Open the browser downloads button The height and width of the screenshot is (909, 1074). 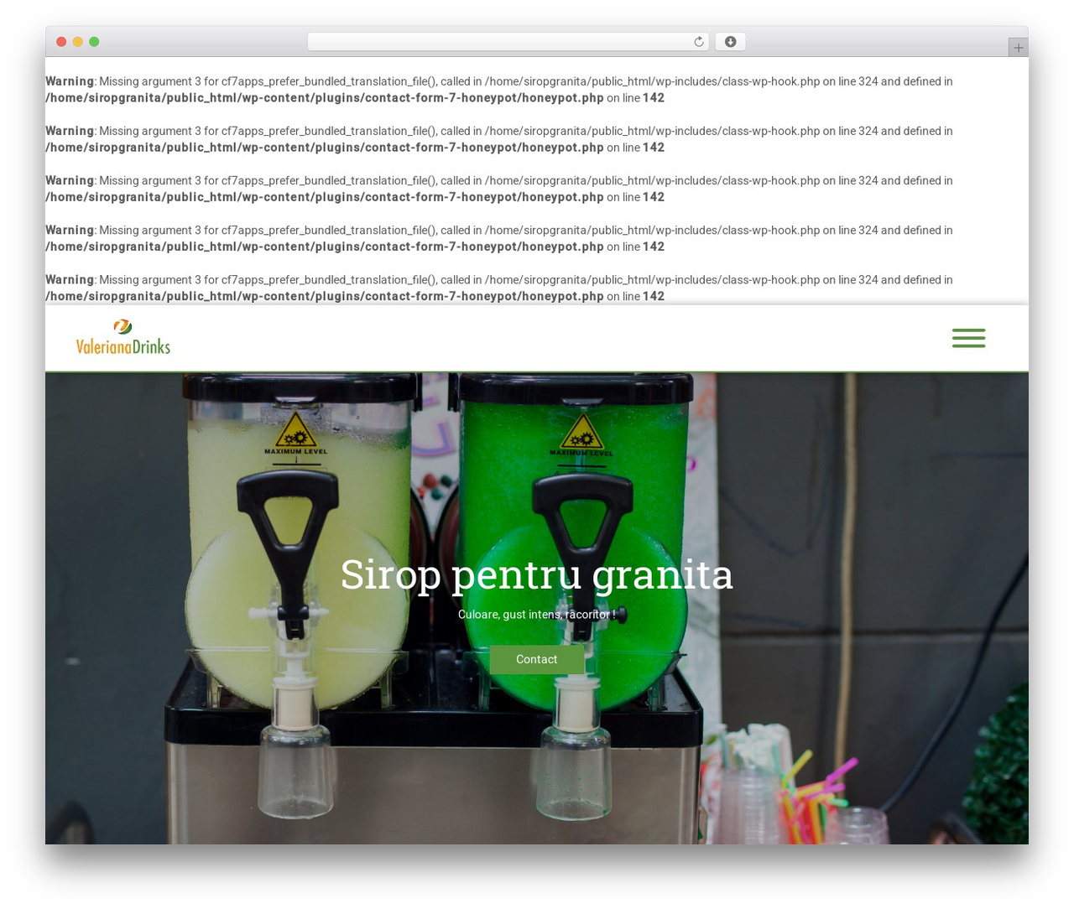click(x=730, y=42)
